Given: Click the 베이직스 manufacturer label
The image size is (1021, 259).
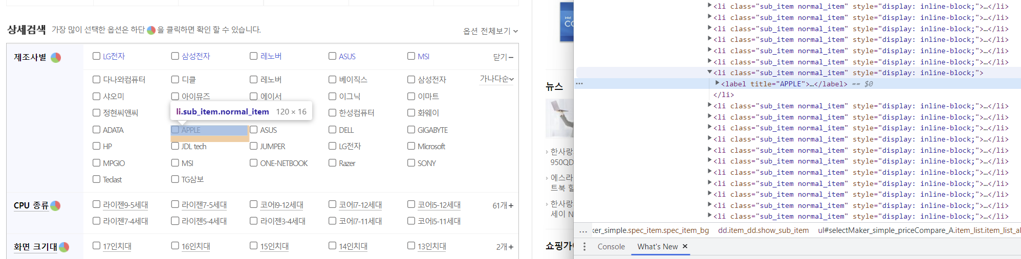Looking at the screenshot, I should tap(353, 80).
